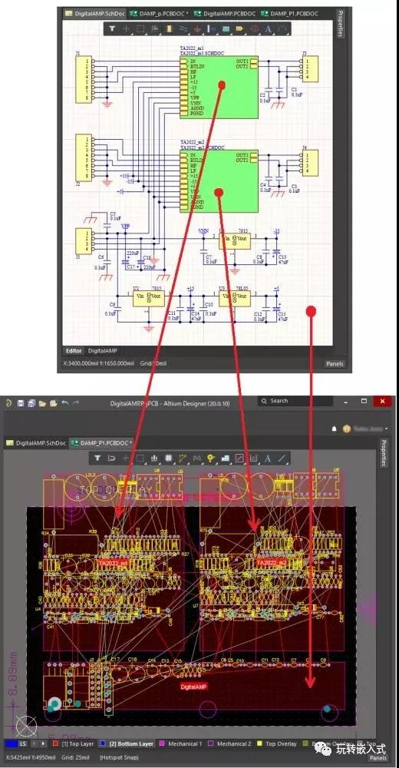Click the place via pin icon in PCB toolbar
The image size is (399, 768).
point(210,458)
